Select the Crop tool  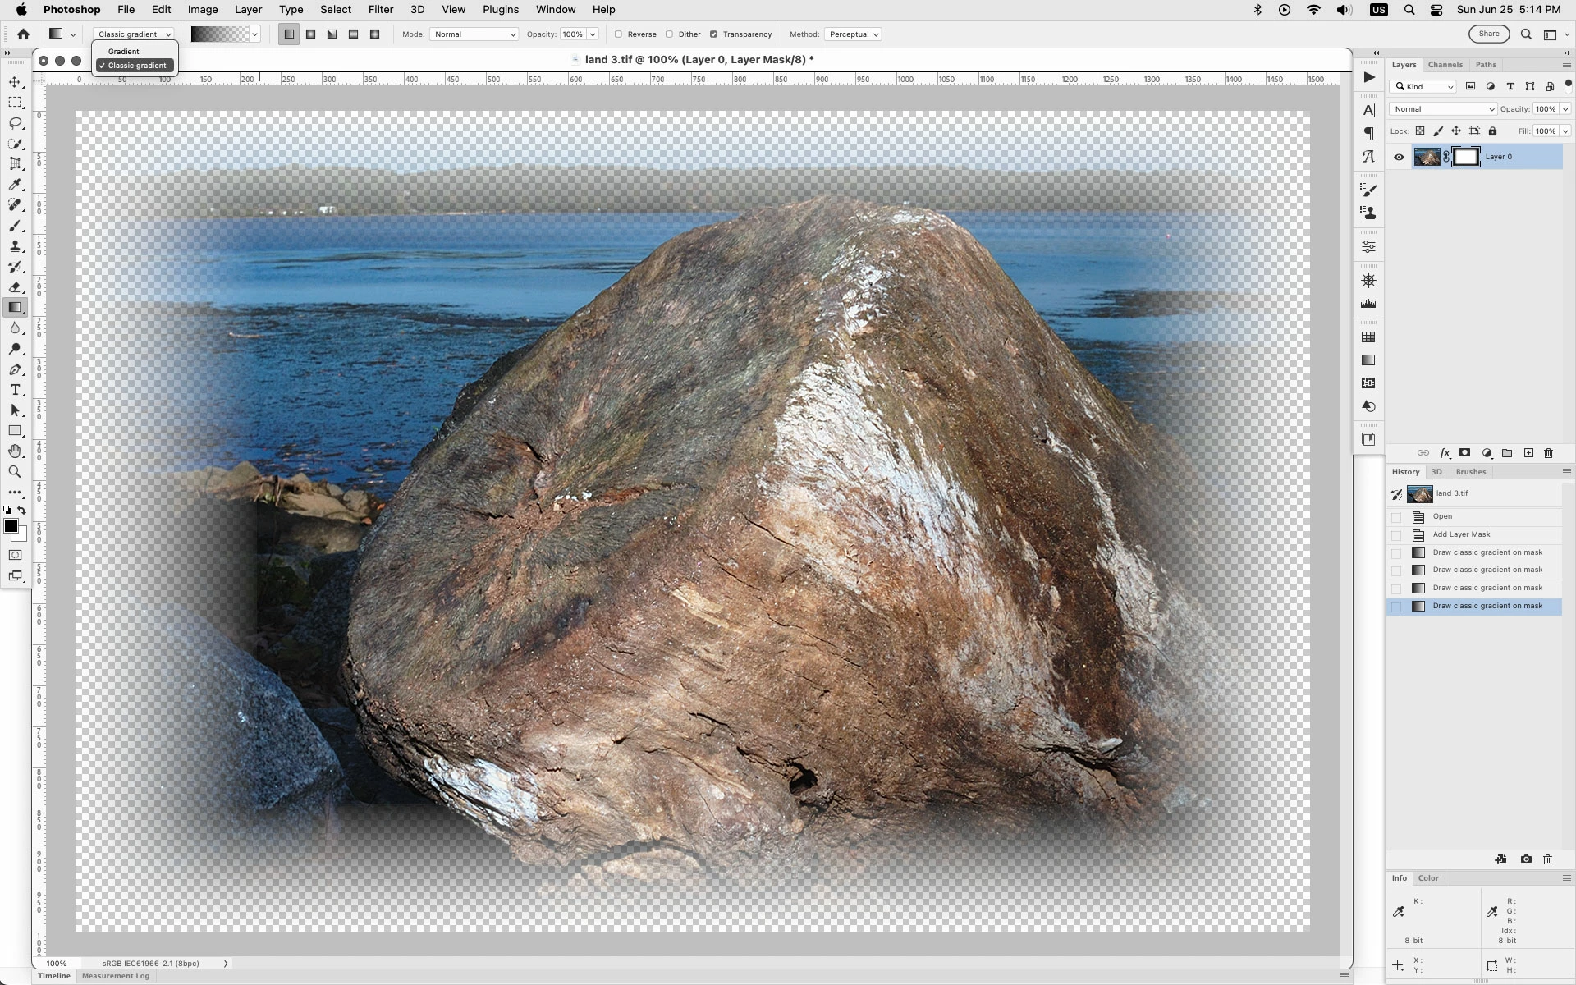pyautogui.click(x=15, y=164)
